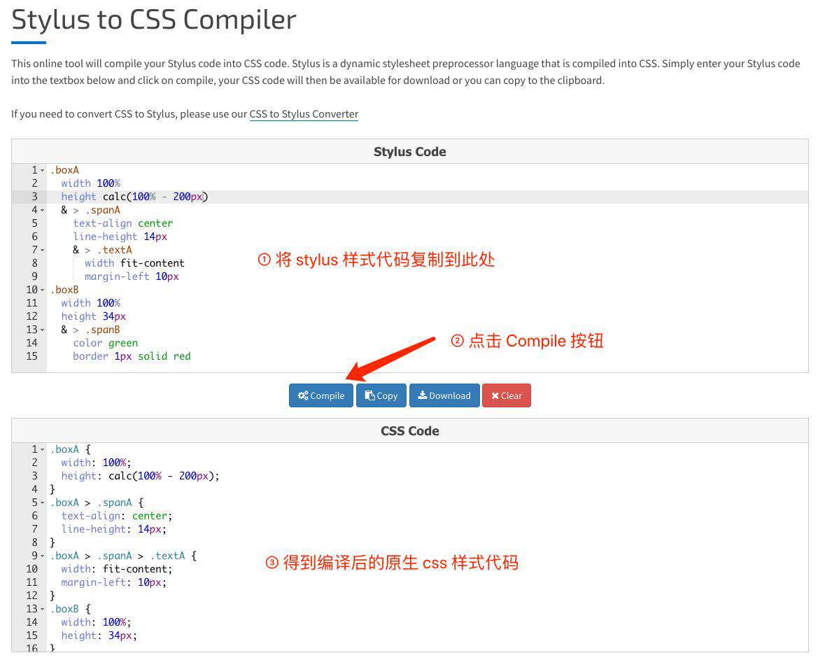Clear the editors with the red Clear button

click(507, 395)
